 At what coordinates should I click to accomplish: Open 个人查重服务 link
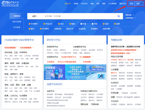[x=85, y=57]
